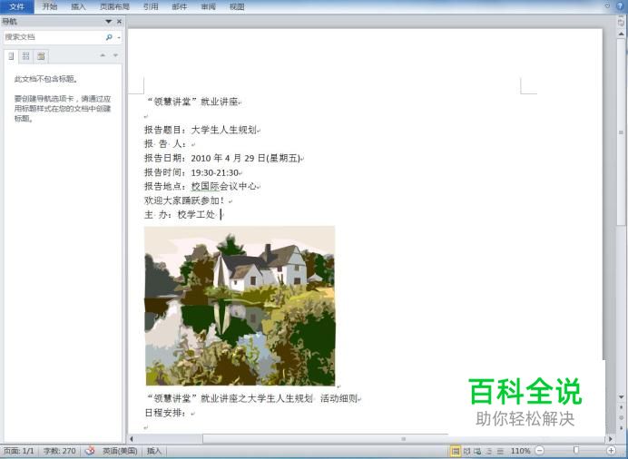The image size is (628, 459).
Task: Go to next heading with down arrow
Action: 116,55
